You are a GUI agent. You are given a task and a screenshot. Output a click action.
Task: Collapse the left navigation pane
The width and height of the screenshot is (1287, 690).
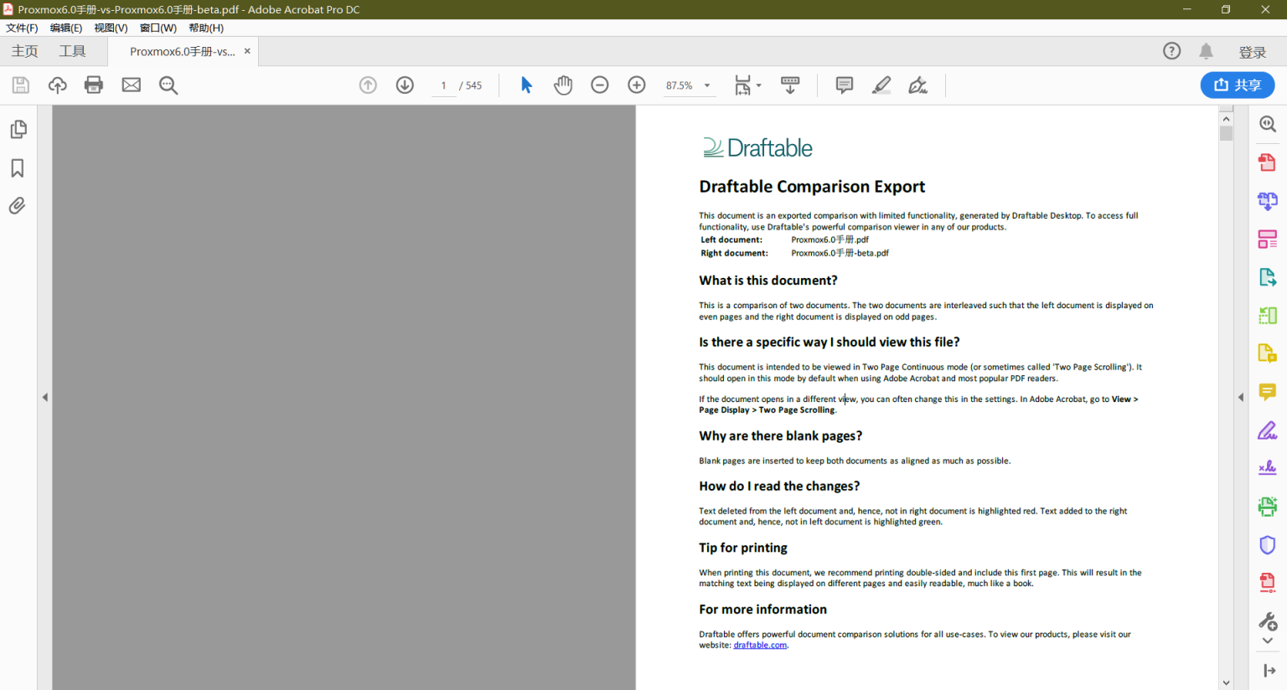click(x=45, y=398)
